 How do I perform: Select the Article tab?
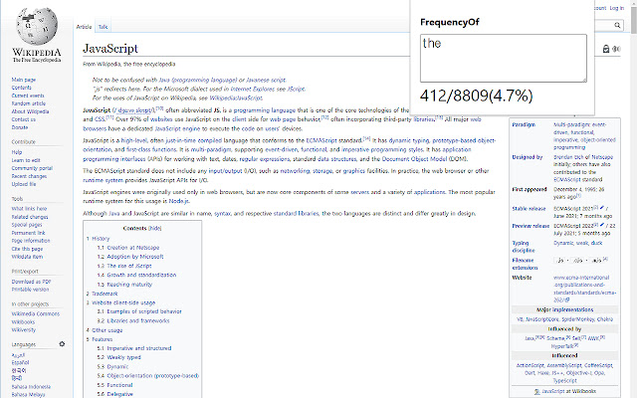coord(84,27)
